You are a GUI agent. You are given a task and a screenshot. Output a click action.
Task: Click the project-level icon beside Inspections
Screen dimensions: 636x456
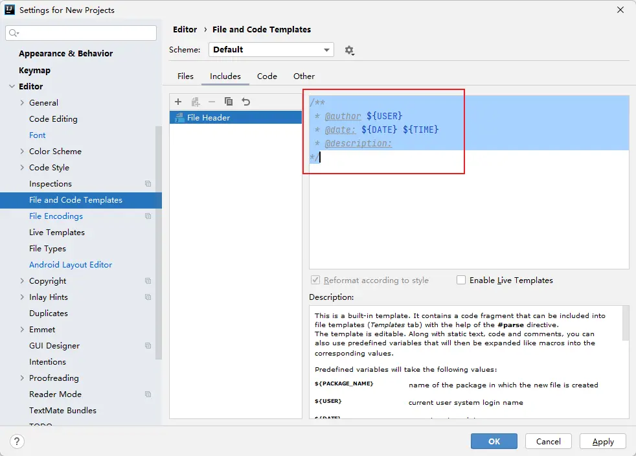[148, 184]
